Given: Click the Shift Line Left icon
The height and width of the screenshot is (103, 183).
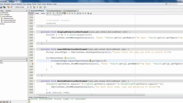Looking at the screenshot, I should (x=78, y=13).
